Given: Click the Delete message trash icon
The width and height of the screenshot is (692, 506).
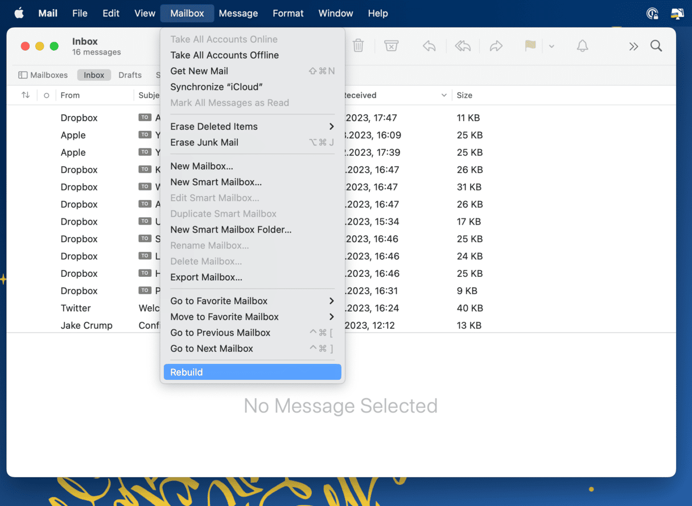Looking at the screenshot, I should (358, 45).
